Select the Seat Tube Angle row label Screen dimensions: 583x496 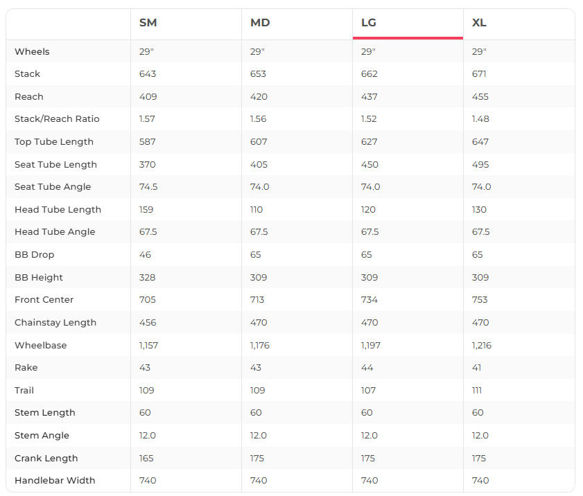tap(53, 187)
